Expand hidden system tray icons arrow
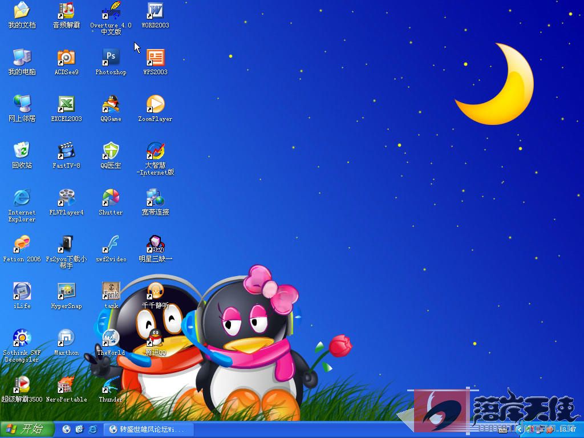Viewport: 584px width, 438px height. click(520, 430)
